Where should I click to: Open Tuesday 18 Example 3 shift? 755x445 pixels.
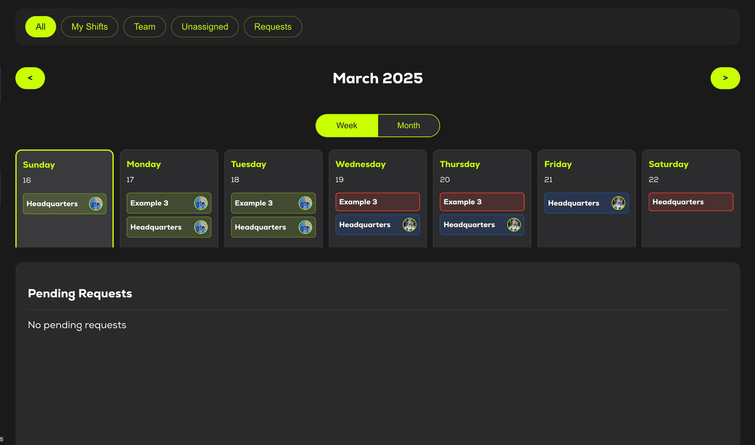coord(273,203)
